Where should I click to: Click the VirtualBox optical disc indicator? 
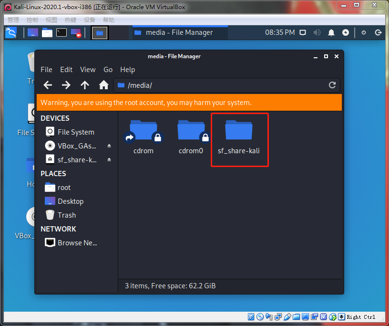pos(260,317)
